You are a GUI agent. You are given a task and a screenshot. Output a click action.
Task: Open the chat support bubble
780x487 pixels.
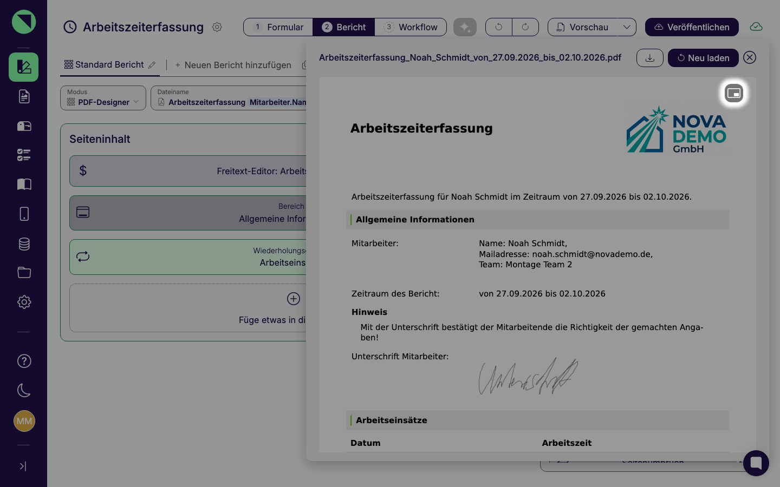pos(756,463)
